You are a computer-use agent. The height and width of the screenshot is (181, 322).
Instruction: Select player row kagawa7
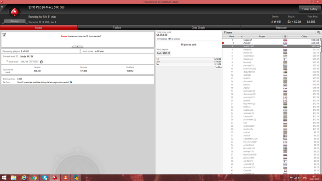(271, 40)
